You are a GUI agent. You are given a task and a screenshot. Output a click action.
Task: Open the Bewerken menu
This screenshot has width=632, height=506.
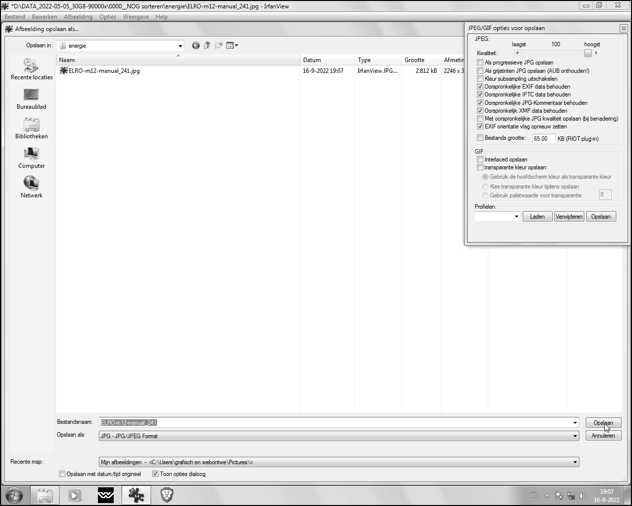point(44,17)
